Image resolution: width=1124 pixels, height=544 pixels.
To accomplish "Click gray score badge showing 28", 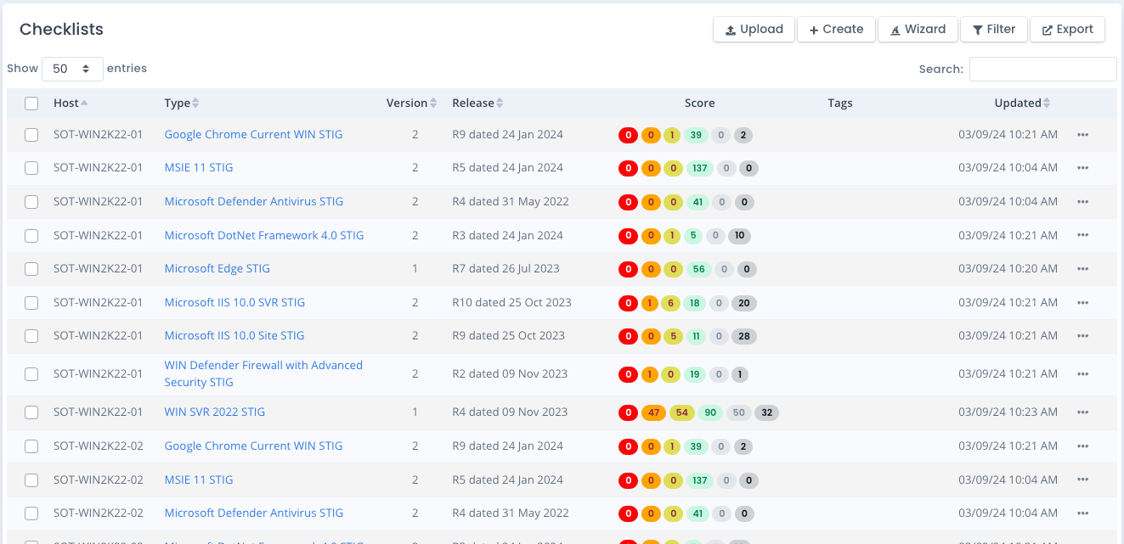I will point(744,336).
